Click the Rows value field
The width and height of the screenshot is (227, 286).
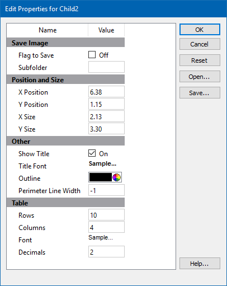tap(106, 215)
